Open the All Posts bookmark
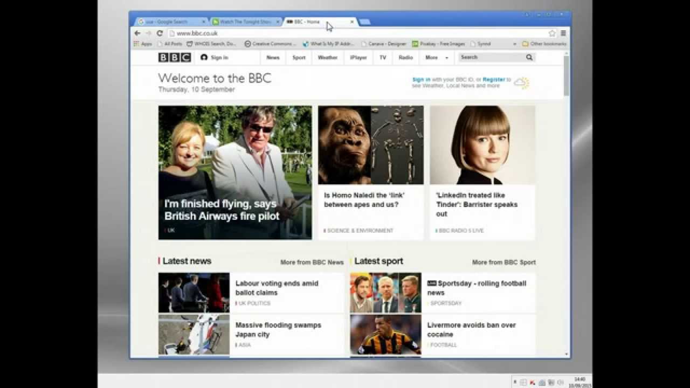 click(169, 44)
